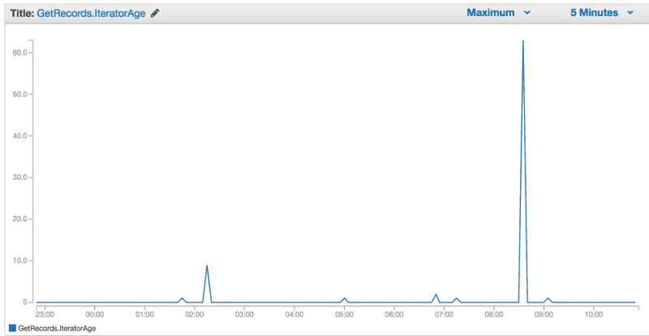Click the spike peak just after 02:00
The height and width of the screenshot is (336, 649).
click(x=207, y=266)
